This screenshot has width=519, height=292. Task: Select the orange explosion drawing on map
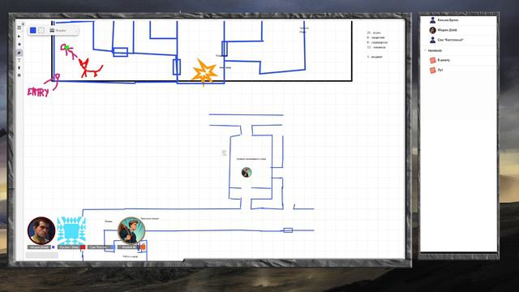204,72
